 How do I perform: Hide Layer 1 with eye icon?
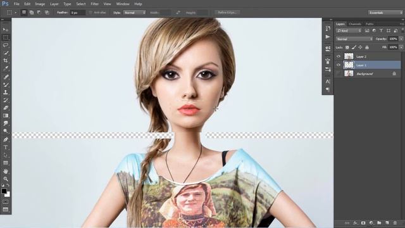[339, 65]
